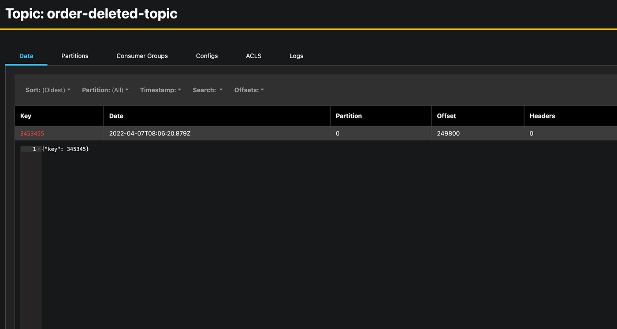Open the Search filter dropdown

point(207,90)
